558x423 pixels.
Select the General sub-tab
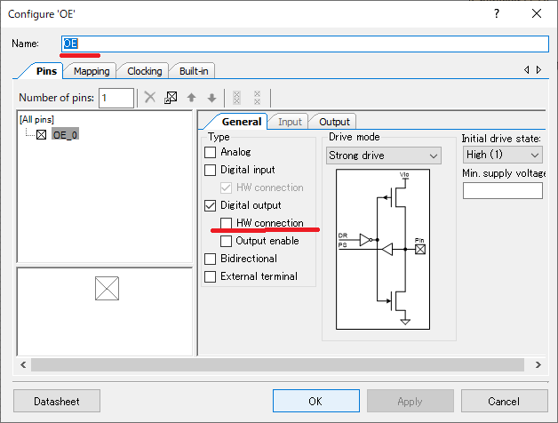[x=242, y=122]
